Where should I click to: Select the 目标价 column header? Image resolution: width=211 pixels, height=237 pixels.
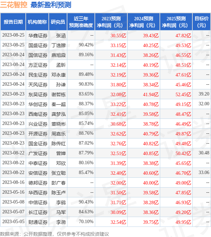[x=202, y=22]
